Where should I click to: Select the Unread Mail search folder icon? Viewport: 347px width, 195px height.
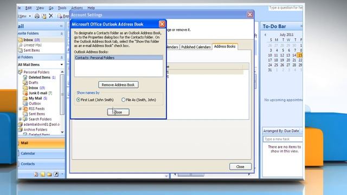click(x=21, y=45)
